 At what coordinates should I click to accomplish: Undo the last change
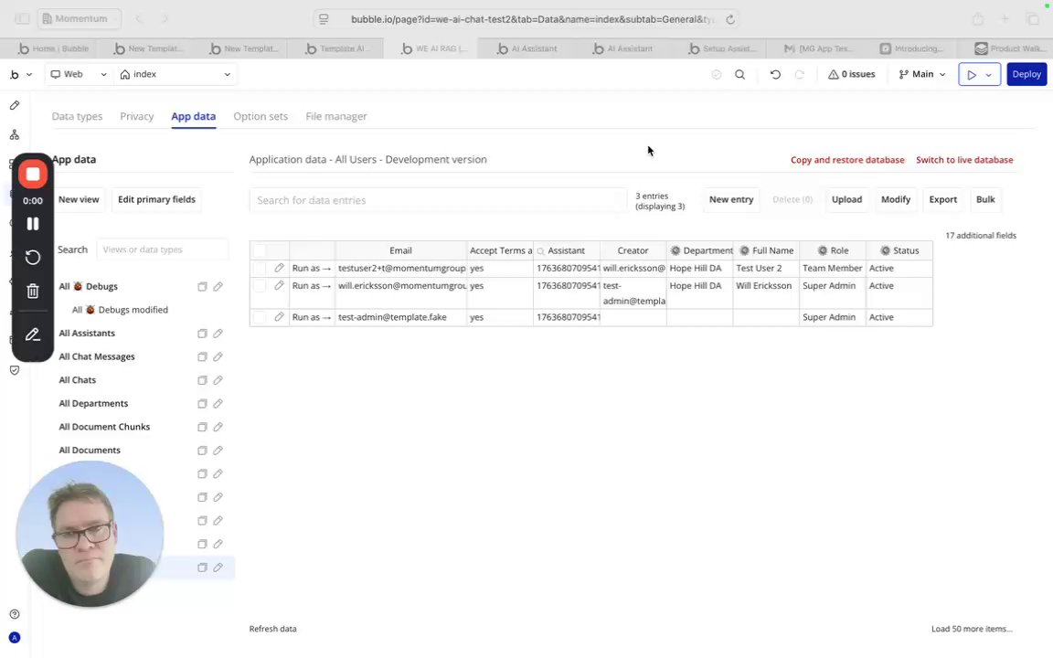(775, 75)
